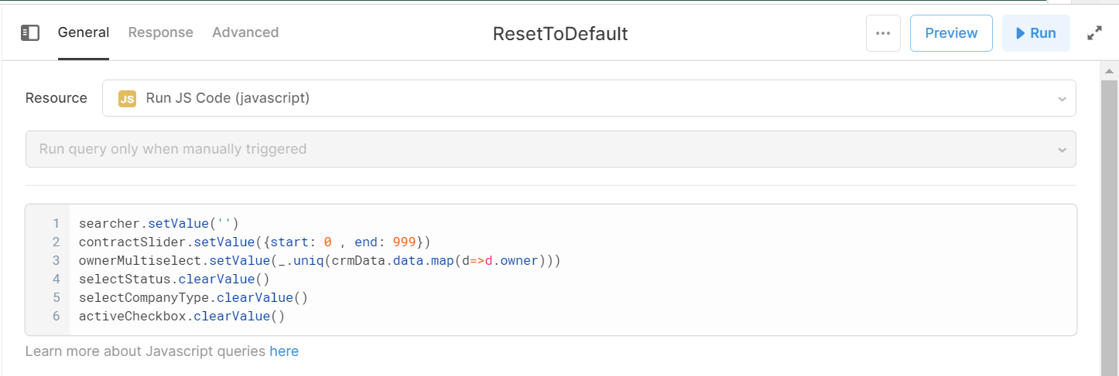This screenshot has width=1119, height=376.
Task: Place cursor on the searcher.setValue code line
Action: point(159,224)
